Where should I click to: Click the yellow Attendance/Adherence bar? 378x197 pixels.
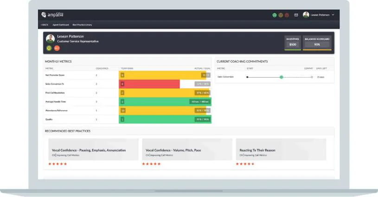162,111
